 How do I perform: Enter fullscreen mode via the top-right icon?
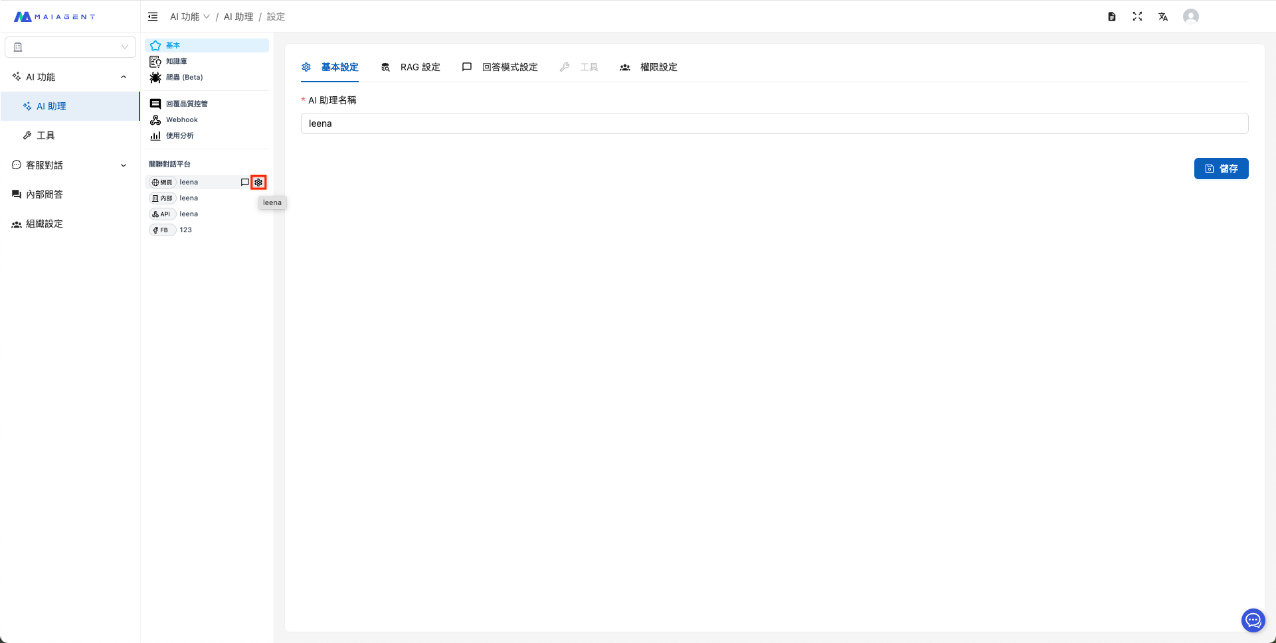pyautogui.click(x=1137, y=17)
